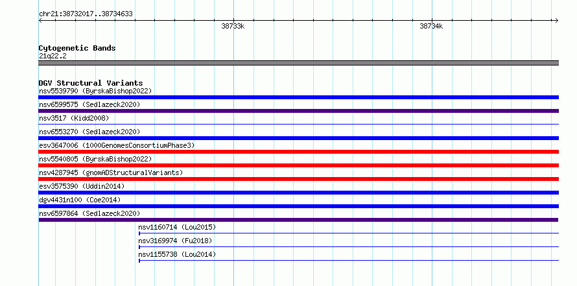Click the blue bar under esv3575390
Screen dimensions: 577x286
point(299,193)
